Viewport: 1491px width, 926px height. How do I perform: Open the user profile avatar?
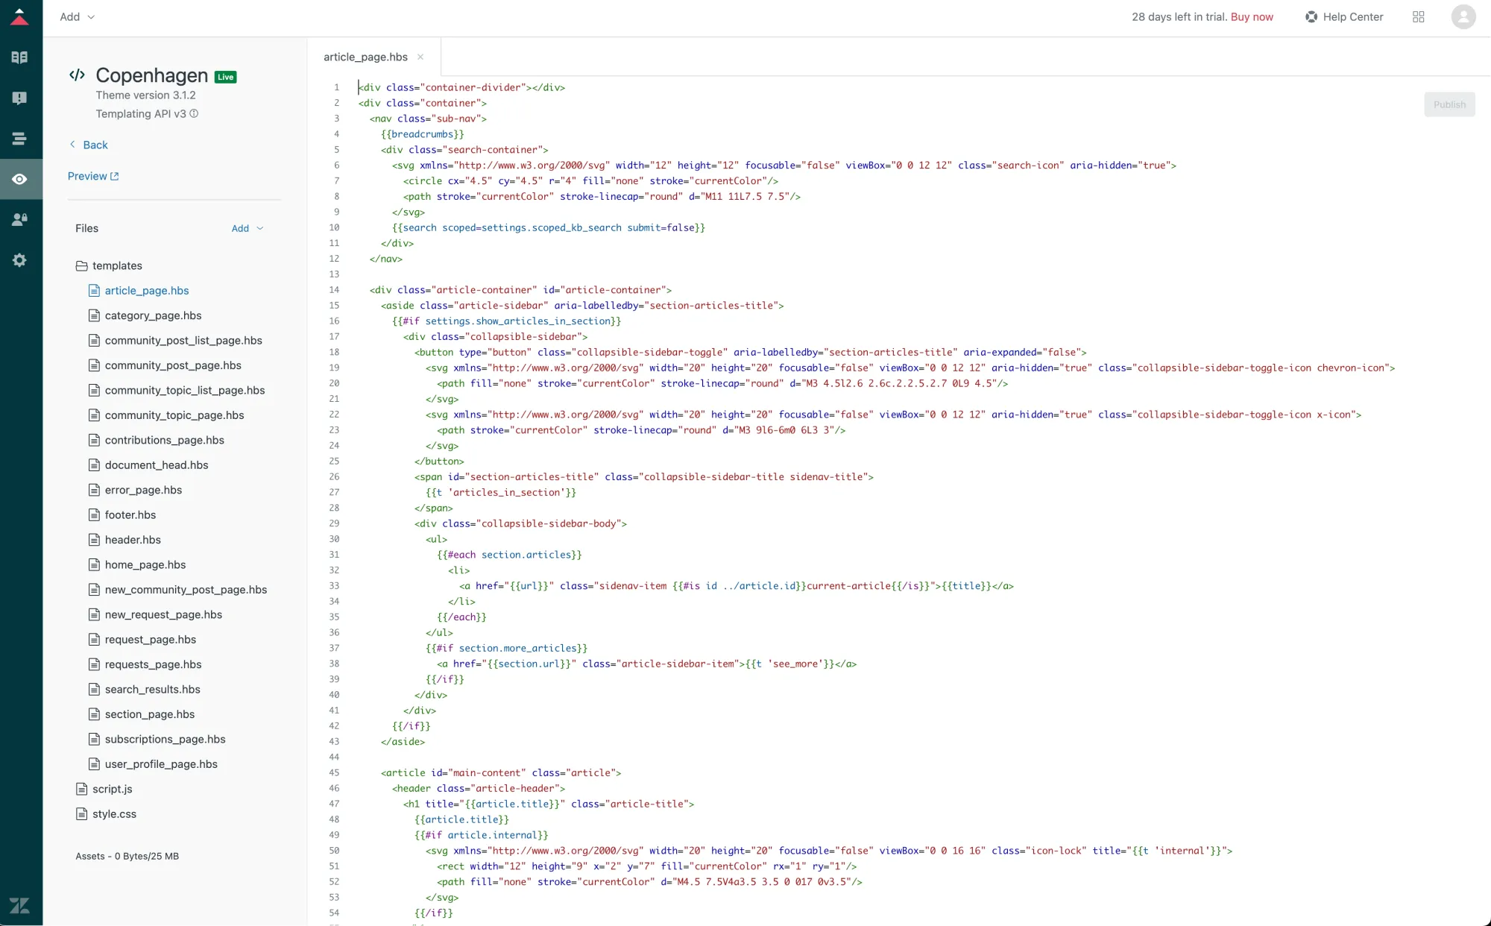1463,17
